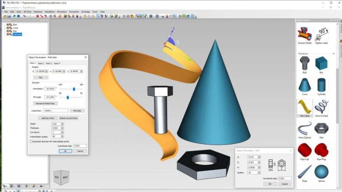Switch to the Point 4 tab
342x192 pixels.
pyautogui.click(x=57, y=63)
